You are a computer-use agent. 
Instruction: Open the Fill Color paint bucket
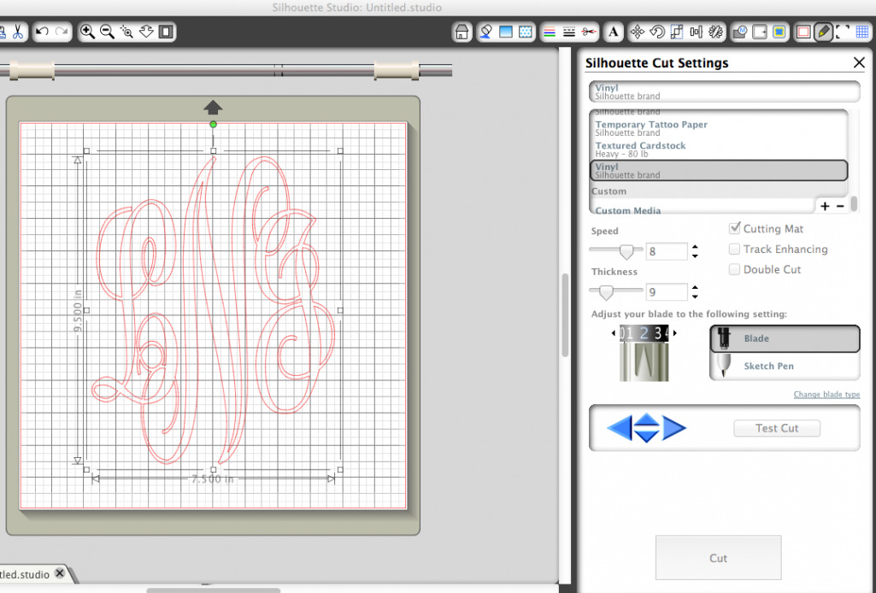point(486,32)
